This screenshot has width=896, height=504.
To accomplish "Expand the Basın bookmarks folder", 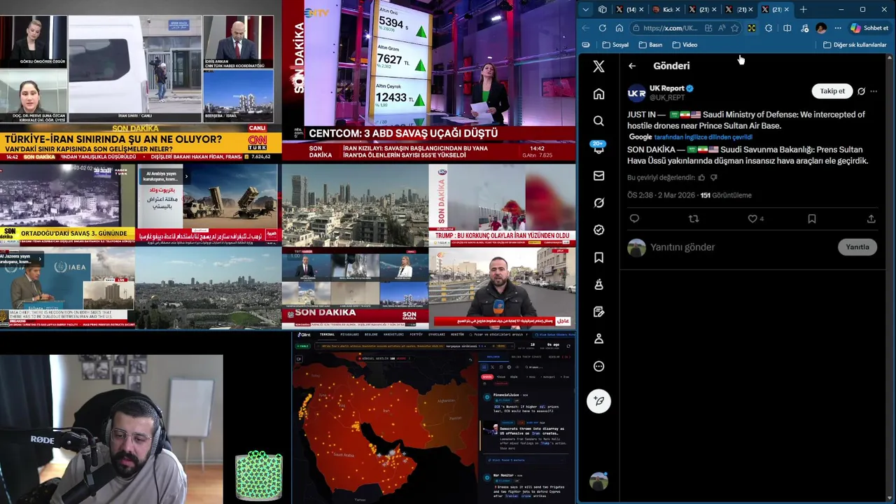I will pyautogui.click(x=650, y=45).
